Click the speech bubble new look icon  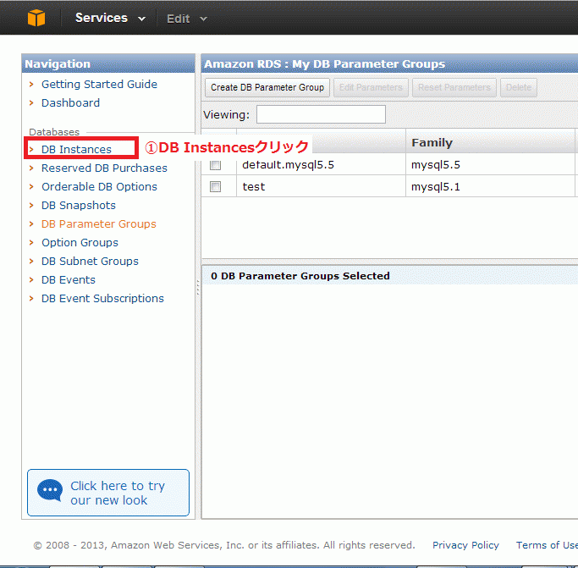pyautogui.click(x=50, y=490)
